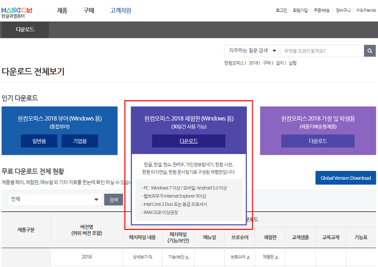This screenshot has width=378, height=267.
Task: Click Global Version Download button
Action: (x=346, y=178)
